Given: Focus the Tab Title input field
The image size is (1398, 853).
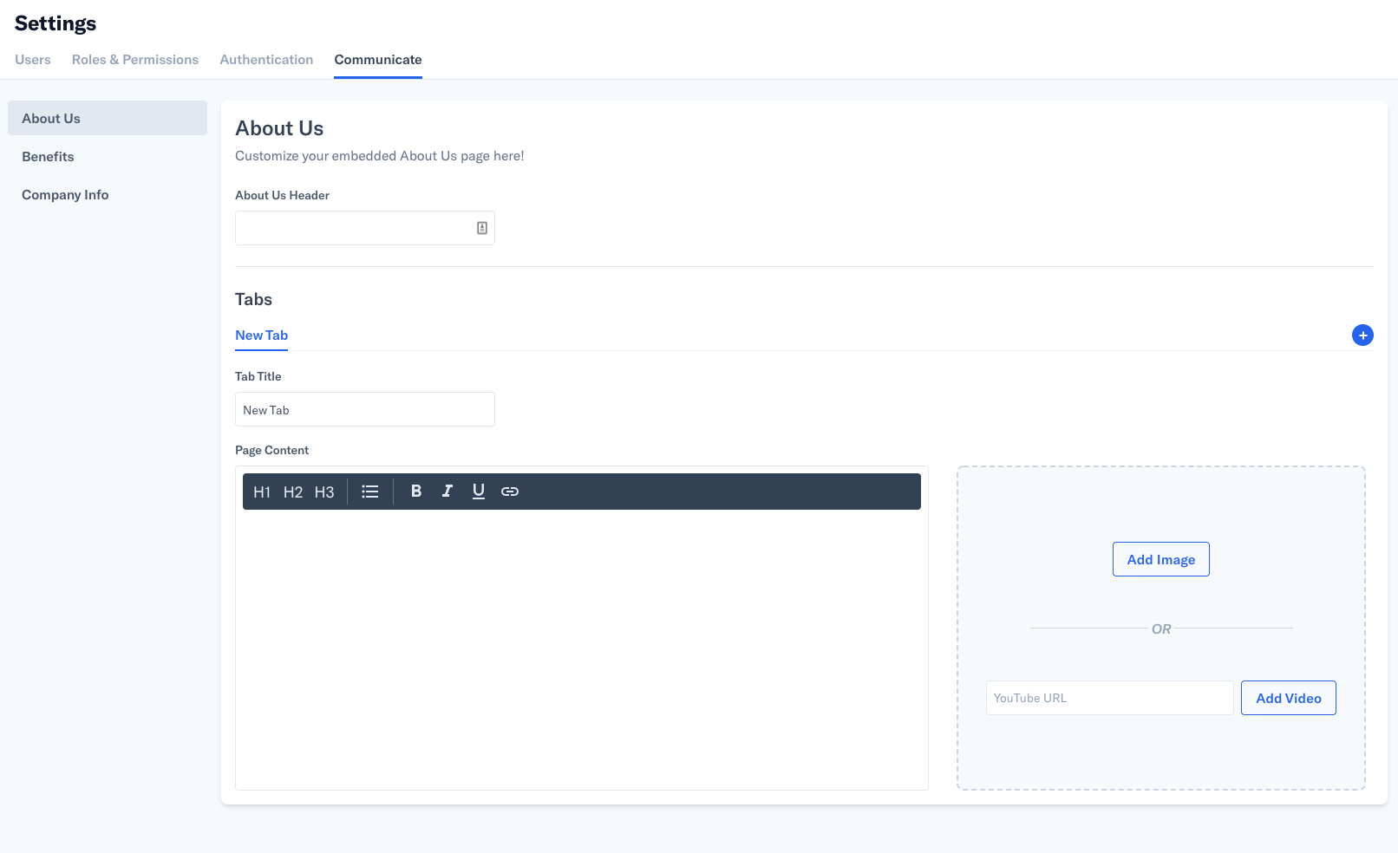Looking at the screenshot, I should click(365, 409).
